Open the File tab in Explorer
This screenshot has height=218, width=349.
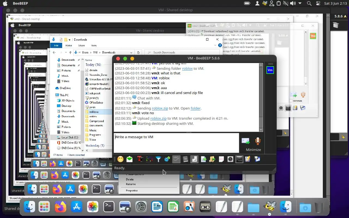click(56, 46)
